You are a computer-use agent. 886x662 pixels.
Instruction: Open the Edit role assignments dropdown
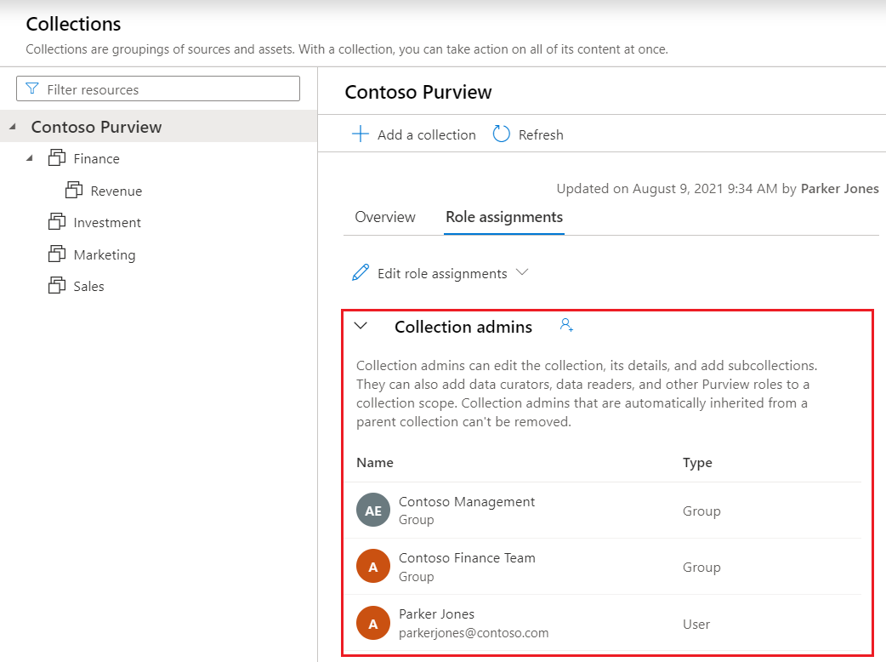pyautogui.click(x=524, y=273)
